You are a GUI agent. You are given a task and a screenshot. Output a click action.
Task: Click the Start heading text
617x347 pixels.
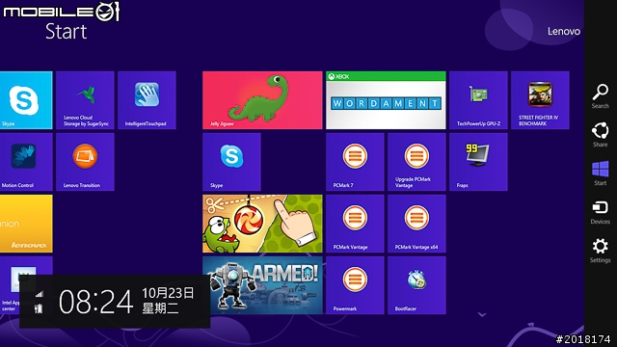[66, 32]
